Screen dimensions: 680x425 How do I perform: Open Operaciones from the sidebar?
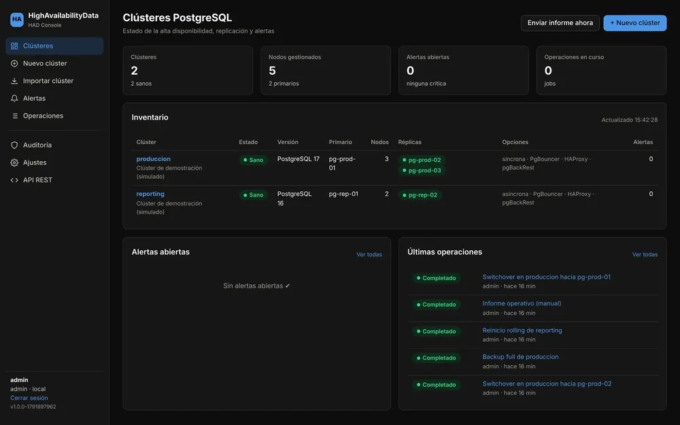[x=54, y=116]
